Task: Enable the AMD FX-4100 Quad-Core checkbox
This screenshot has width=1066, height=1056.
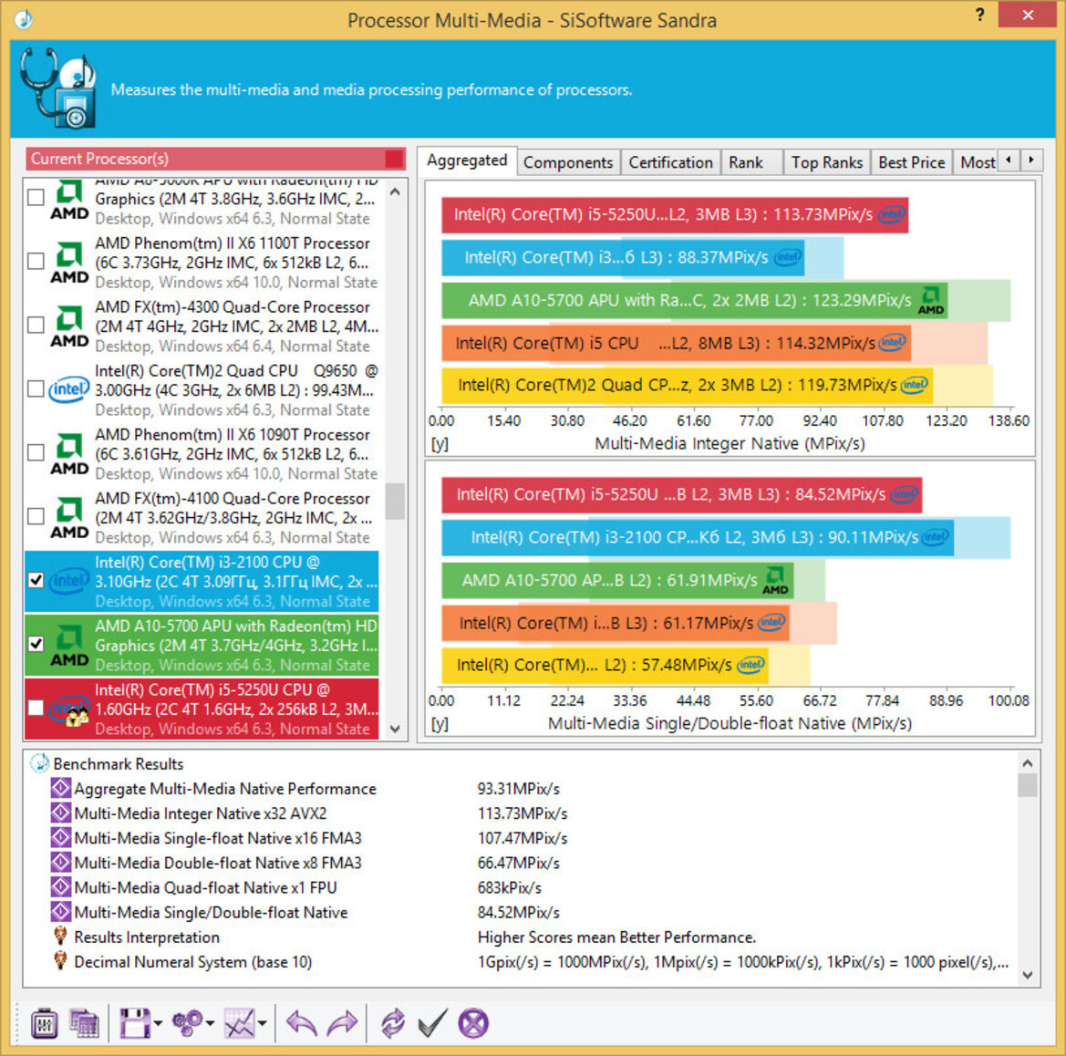Action: 36,517
